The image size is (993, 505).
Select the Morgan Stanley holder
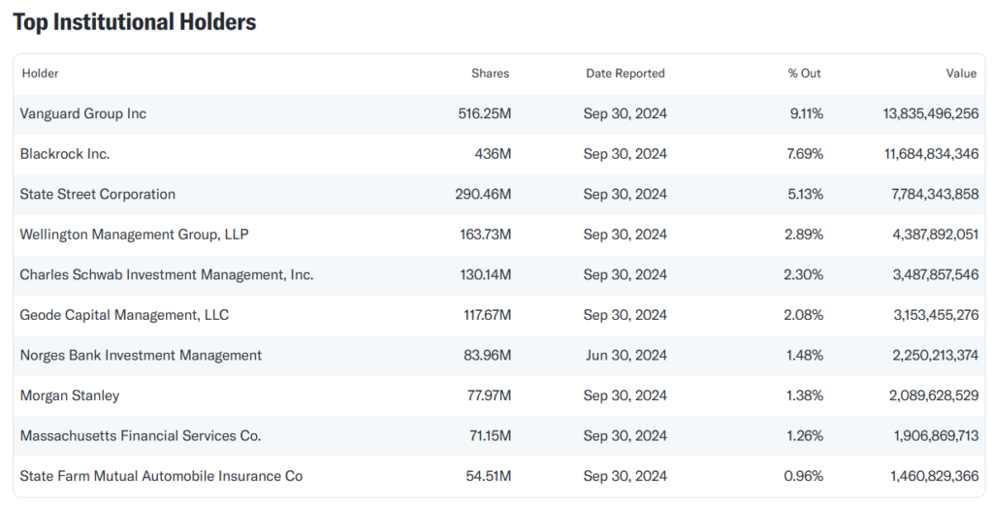pyautogui.click(x=70, y=395)
